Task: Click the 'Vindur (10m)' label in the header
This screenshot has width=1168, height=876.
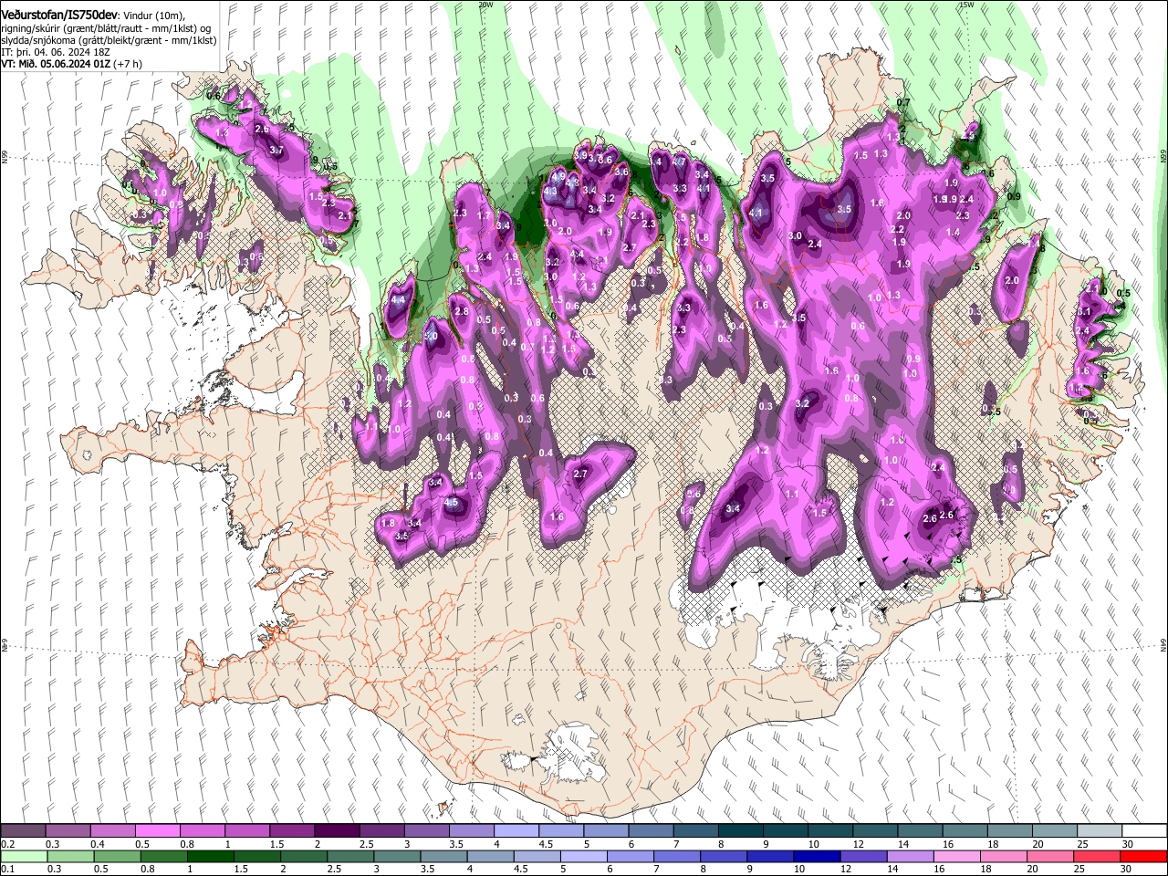Action: click(155, 15)
